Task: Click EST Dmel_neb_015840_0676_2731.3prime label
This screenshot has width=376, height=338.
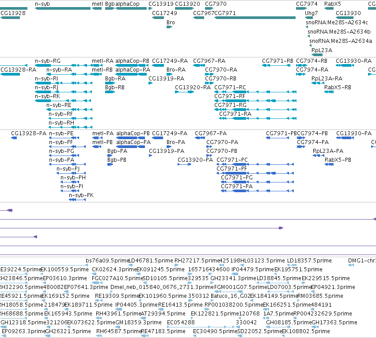Action: [x=162, y=288]
